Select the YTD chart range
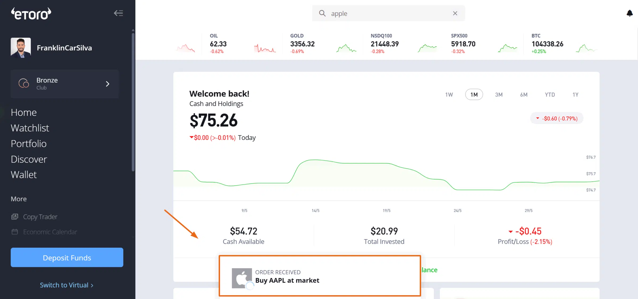 550,95
